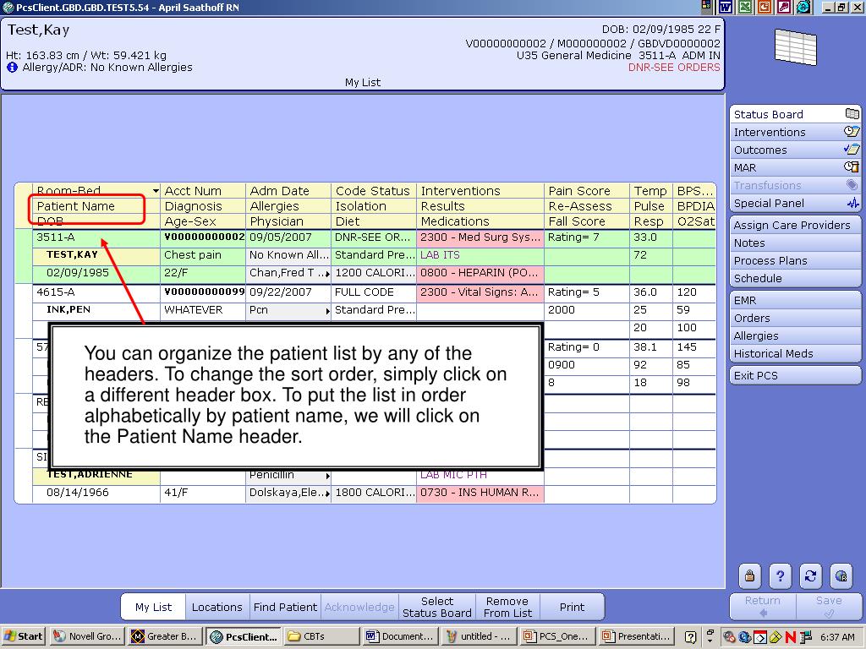This screenshot has height=649, width=866.
Task: Open the MAR medication record
Action: pos(795,167)
